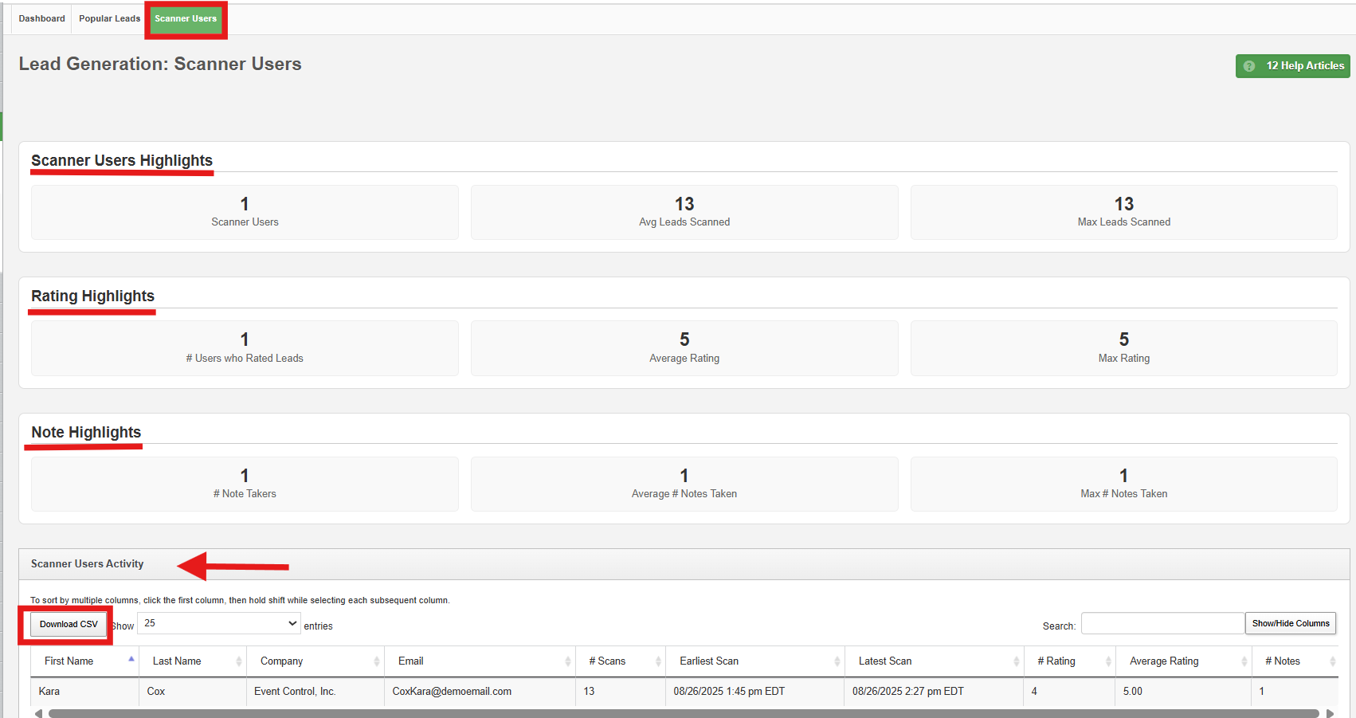1356x718 pixels.
Task: Open the Show/Hide Columns menu
Action: tap(1290, 623)
